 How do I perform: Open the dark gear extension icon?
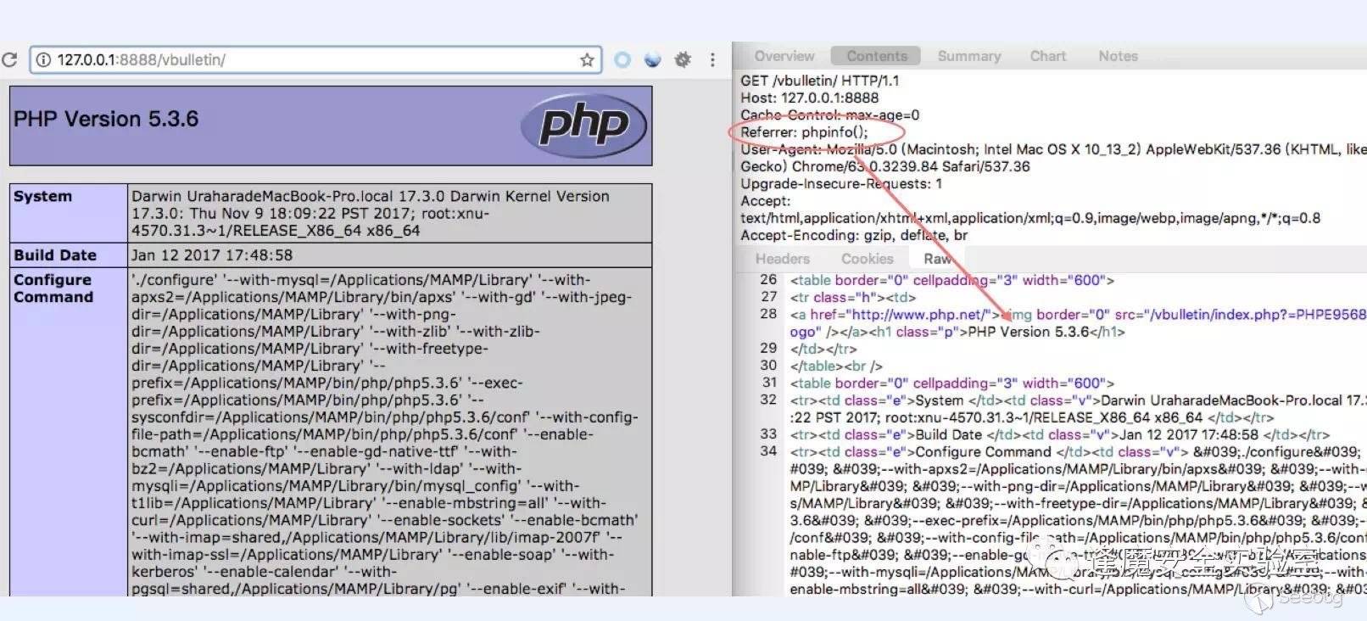pos(683,59)
